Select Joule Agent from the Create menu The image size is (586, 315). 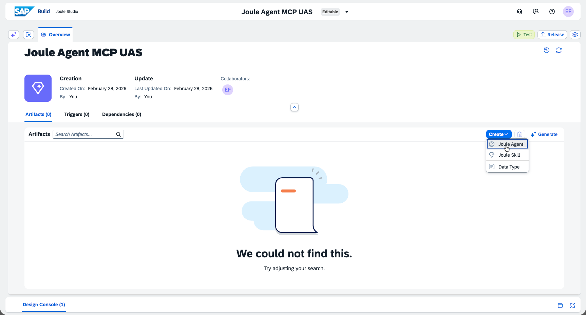click(507, 144)
